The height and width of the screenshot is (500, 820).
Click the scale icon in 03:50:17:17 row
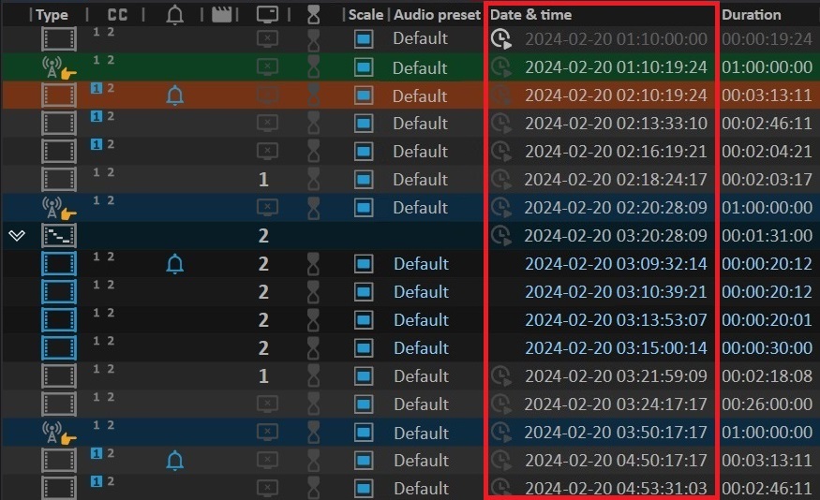click(x=364, y=432)
